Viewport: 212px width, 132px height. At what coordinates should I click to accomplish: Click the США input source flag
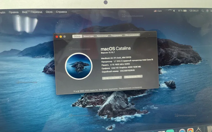point(155,11)
